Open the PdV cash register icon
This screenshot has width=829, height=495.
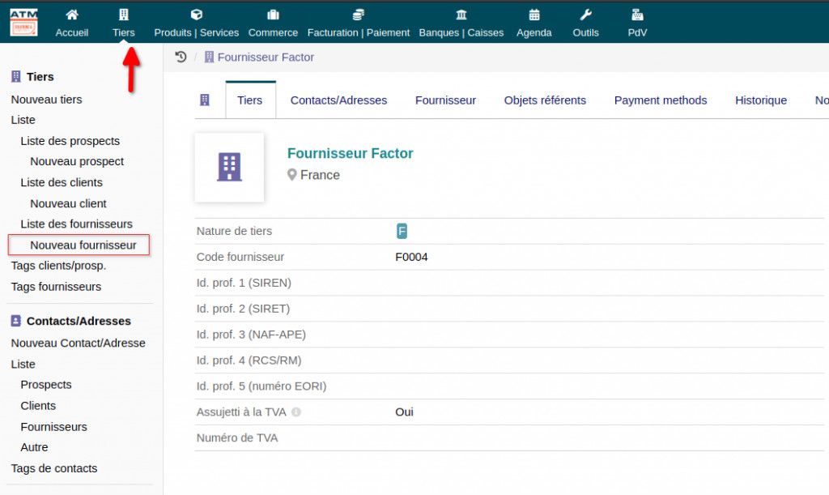(637, 15)
